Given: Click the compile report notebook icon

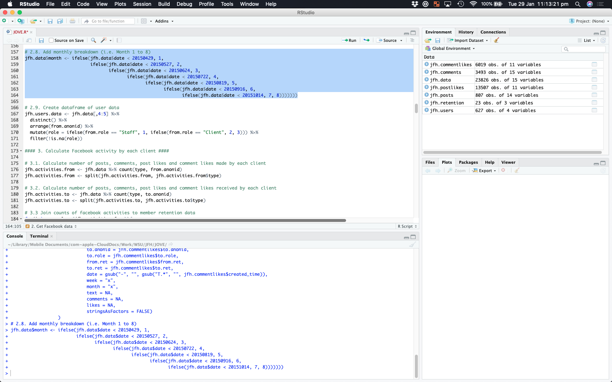Looking at the screenshot, I should [x=119, y=40].
